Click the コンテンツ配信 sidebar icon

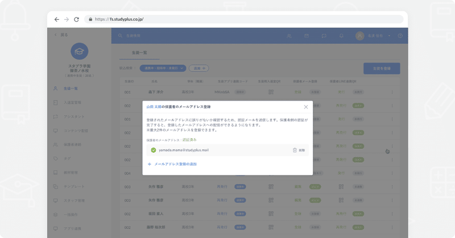pos(55,131)
